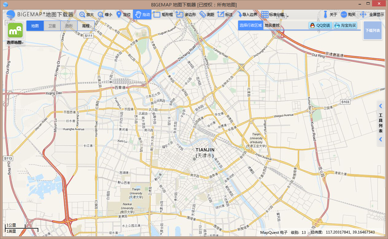This screenshot has height=239, width=388.
Task: Expand the 选择地图 map source dropdown
Action: coord(15,43)
